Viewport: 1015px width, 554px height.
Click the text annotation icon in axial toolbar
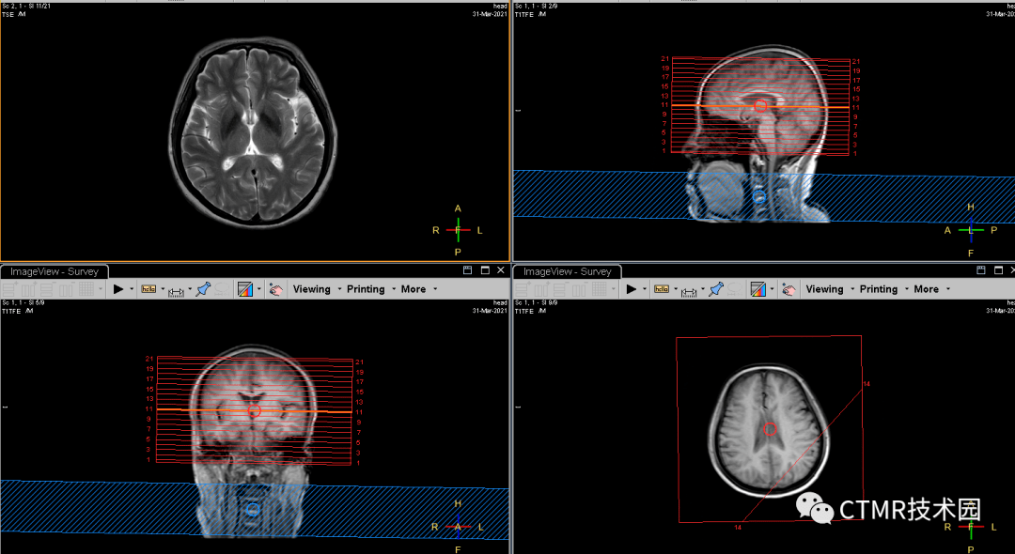point(662,289)
